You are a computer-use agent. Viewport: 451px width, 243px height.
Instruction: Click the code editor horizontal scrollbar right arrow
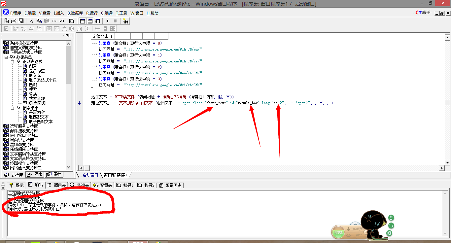[x=442, y=168]
